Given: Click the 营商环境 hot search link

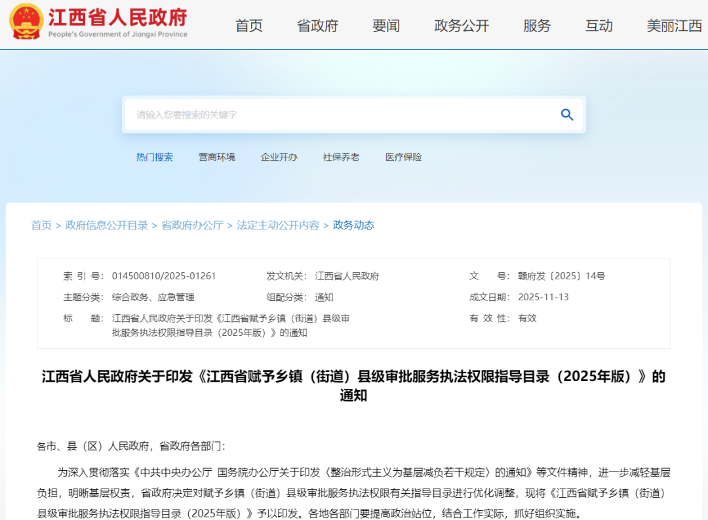Looking at the screenshot, I should [x=217, y=157].
